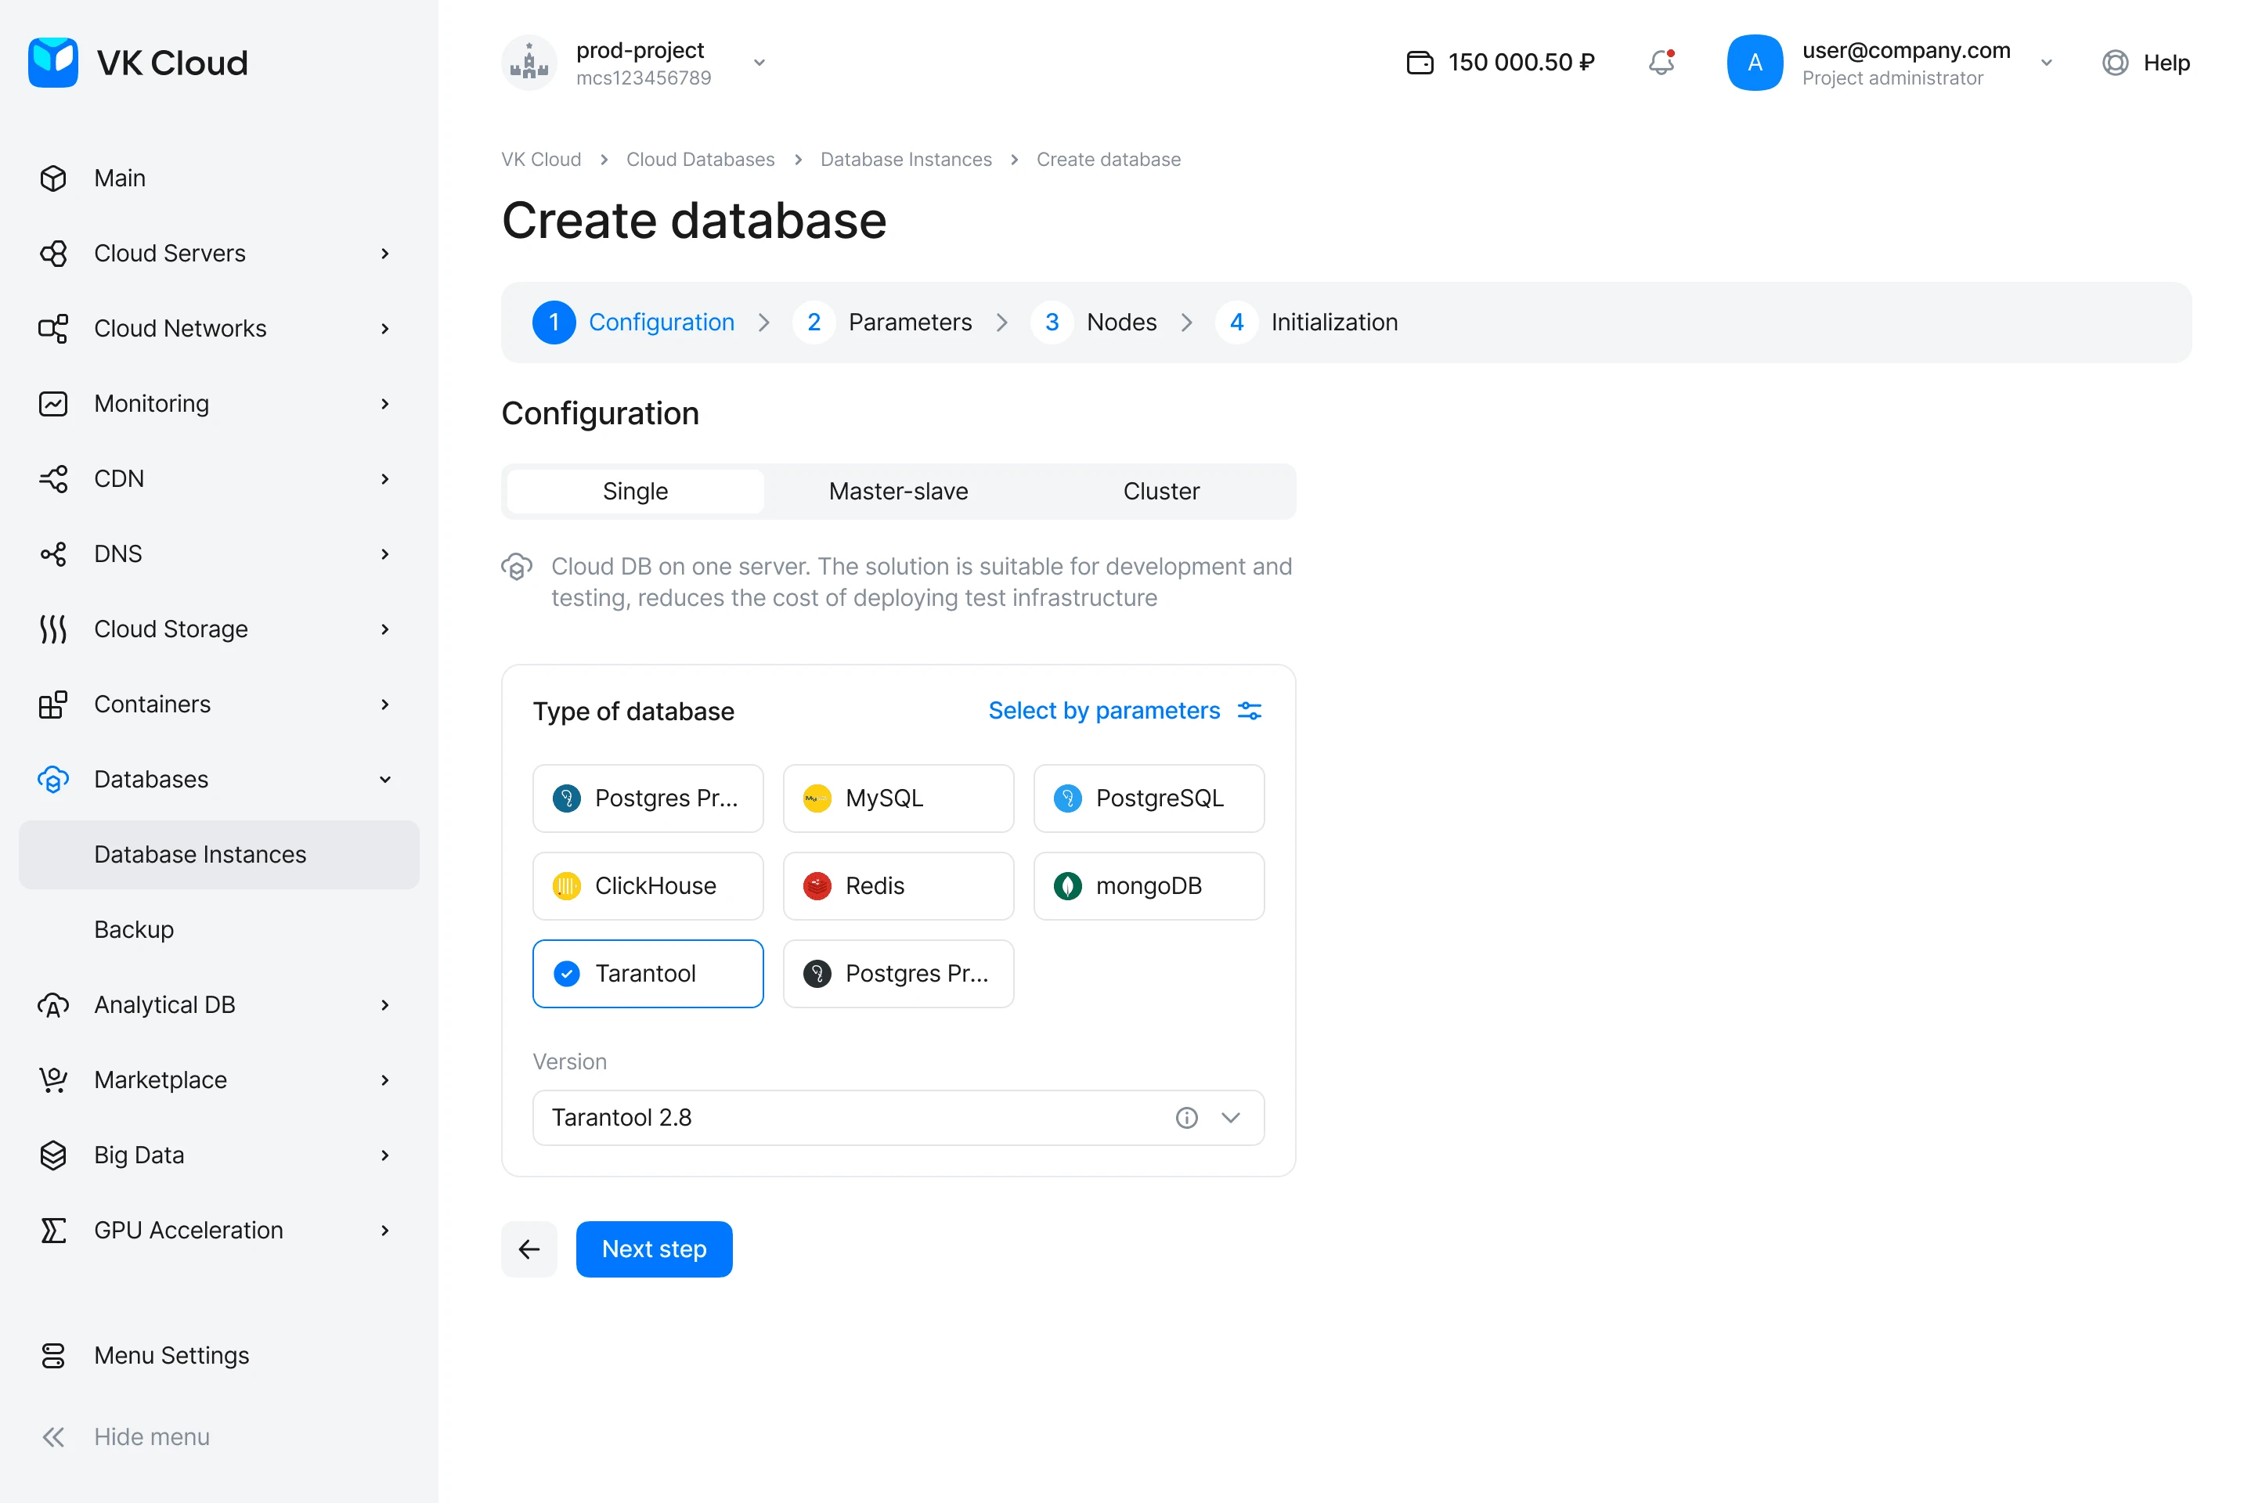The image size is (2255, 1503).
Task: Click Select by parameters link
Action: point(1105,710)
